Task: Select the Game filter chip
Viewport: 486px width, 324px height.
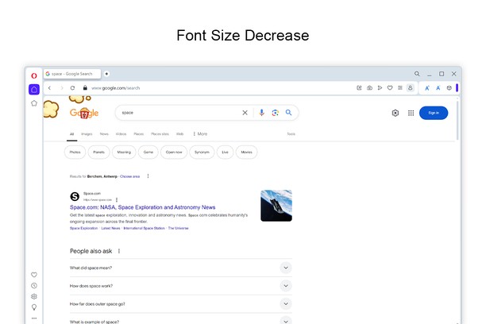Action: [148, 152]
